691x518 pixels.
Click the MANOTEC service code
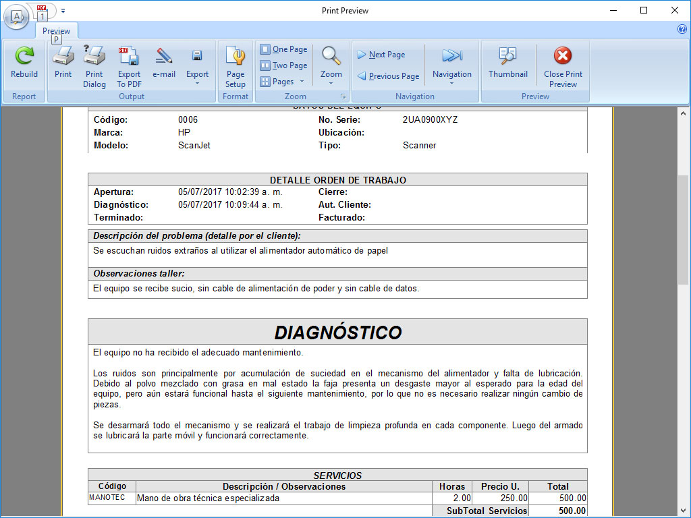tap(107, 497)
